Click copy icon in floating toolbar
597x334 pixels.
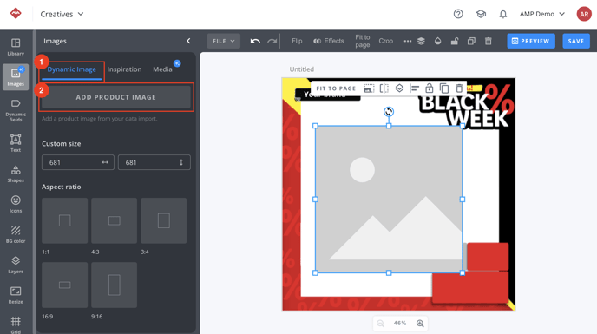444,88
